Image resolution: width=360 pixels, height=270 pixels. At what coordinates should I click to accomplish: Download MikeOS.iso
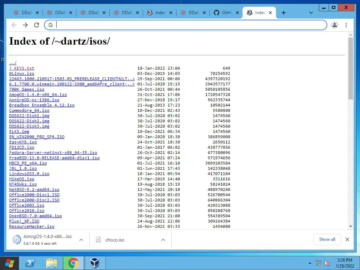click(x=21, y=179)
